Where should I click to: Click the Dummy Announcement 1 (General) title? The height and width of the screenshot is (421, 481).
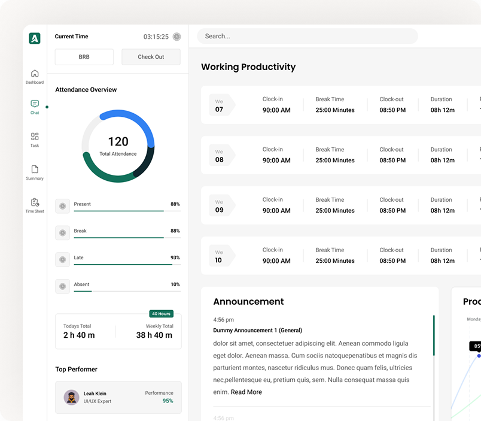pyautogui.click(x=258, y=331)
